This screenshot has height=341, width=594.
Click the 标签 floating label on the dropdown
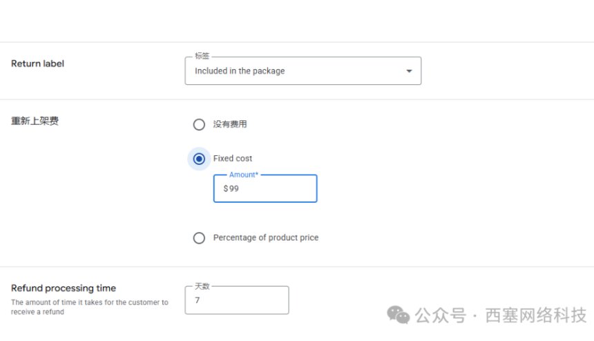coord(202,56)
